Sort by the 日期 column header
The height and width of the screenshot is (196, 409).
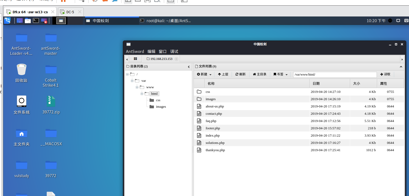click(330, 84)
